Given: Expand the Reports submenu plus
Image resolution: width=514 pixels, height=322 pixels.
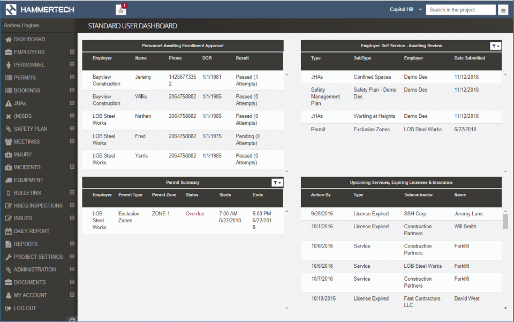Looking at the screenshot, I should pos(72,244).
